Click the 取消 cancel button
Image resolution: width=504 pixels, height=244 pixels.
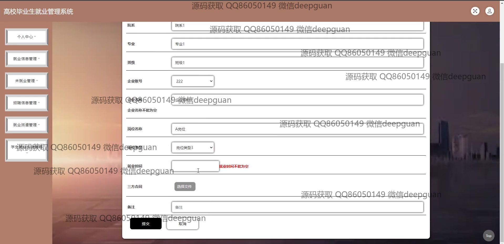pyautogui.click(x=182, y=224)
